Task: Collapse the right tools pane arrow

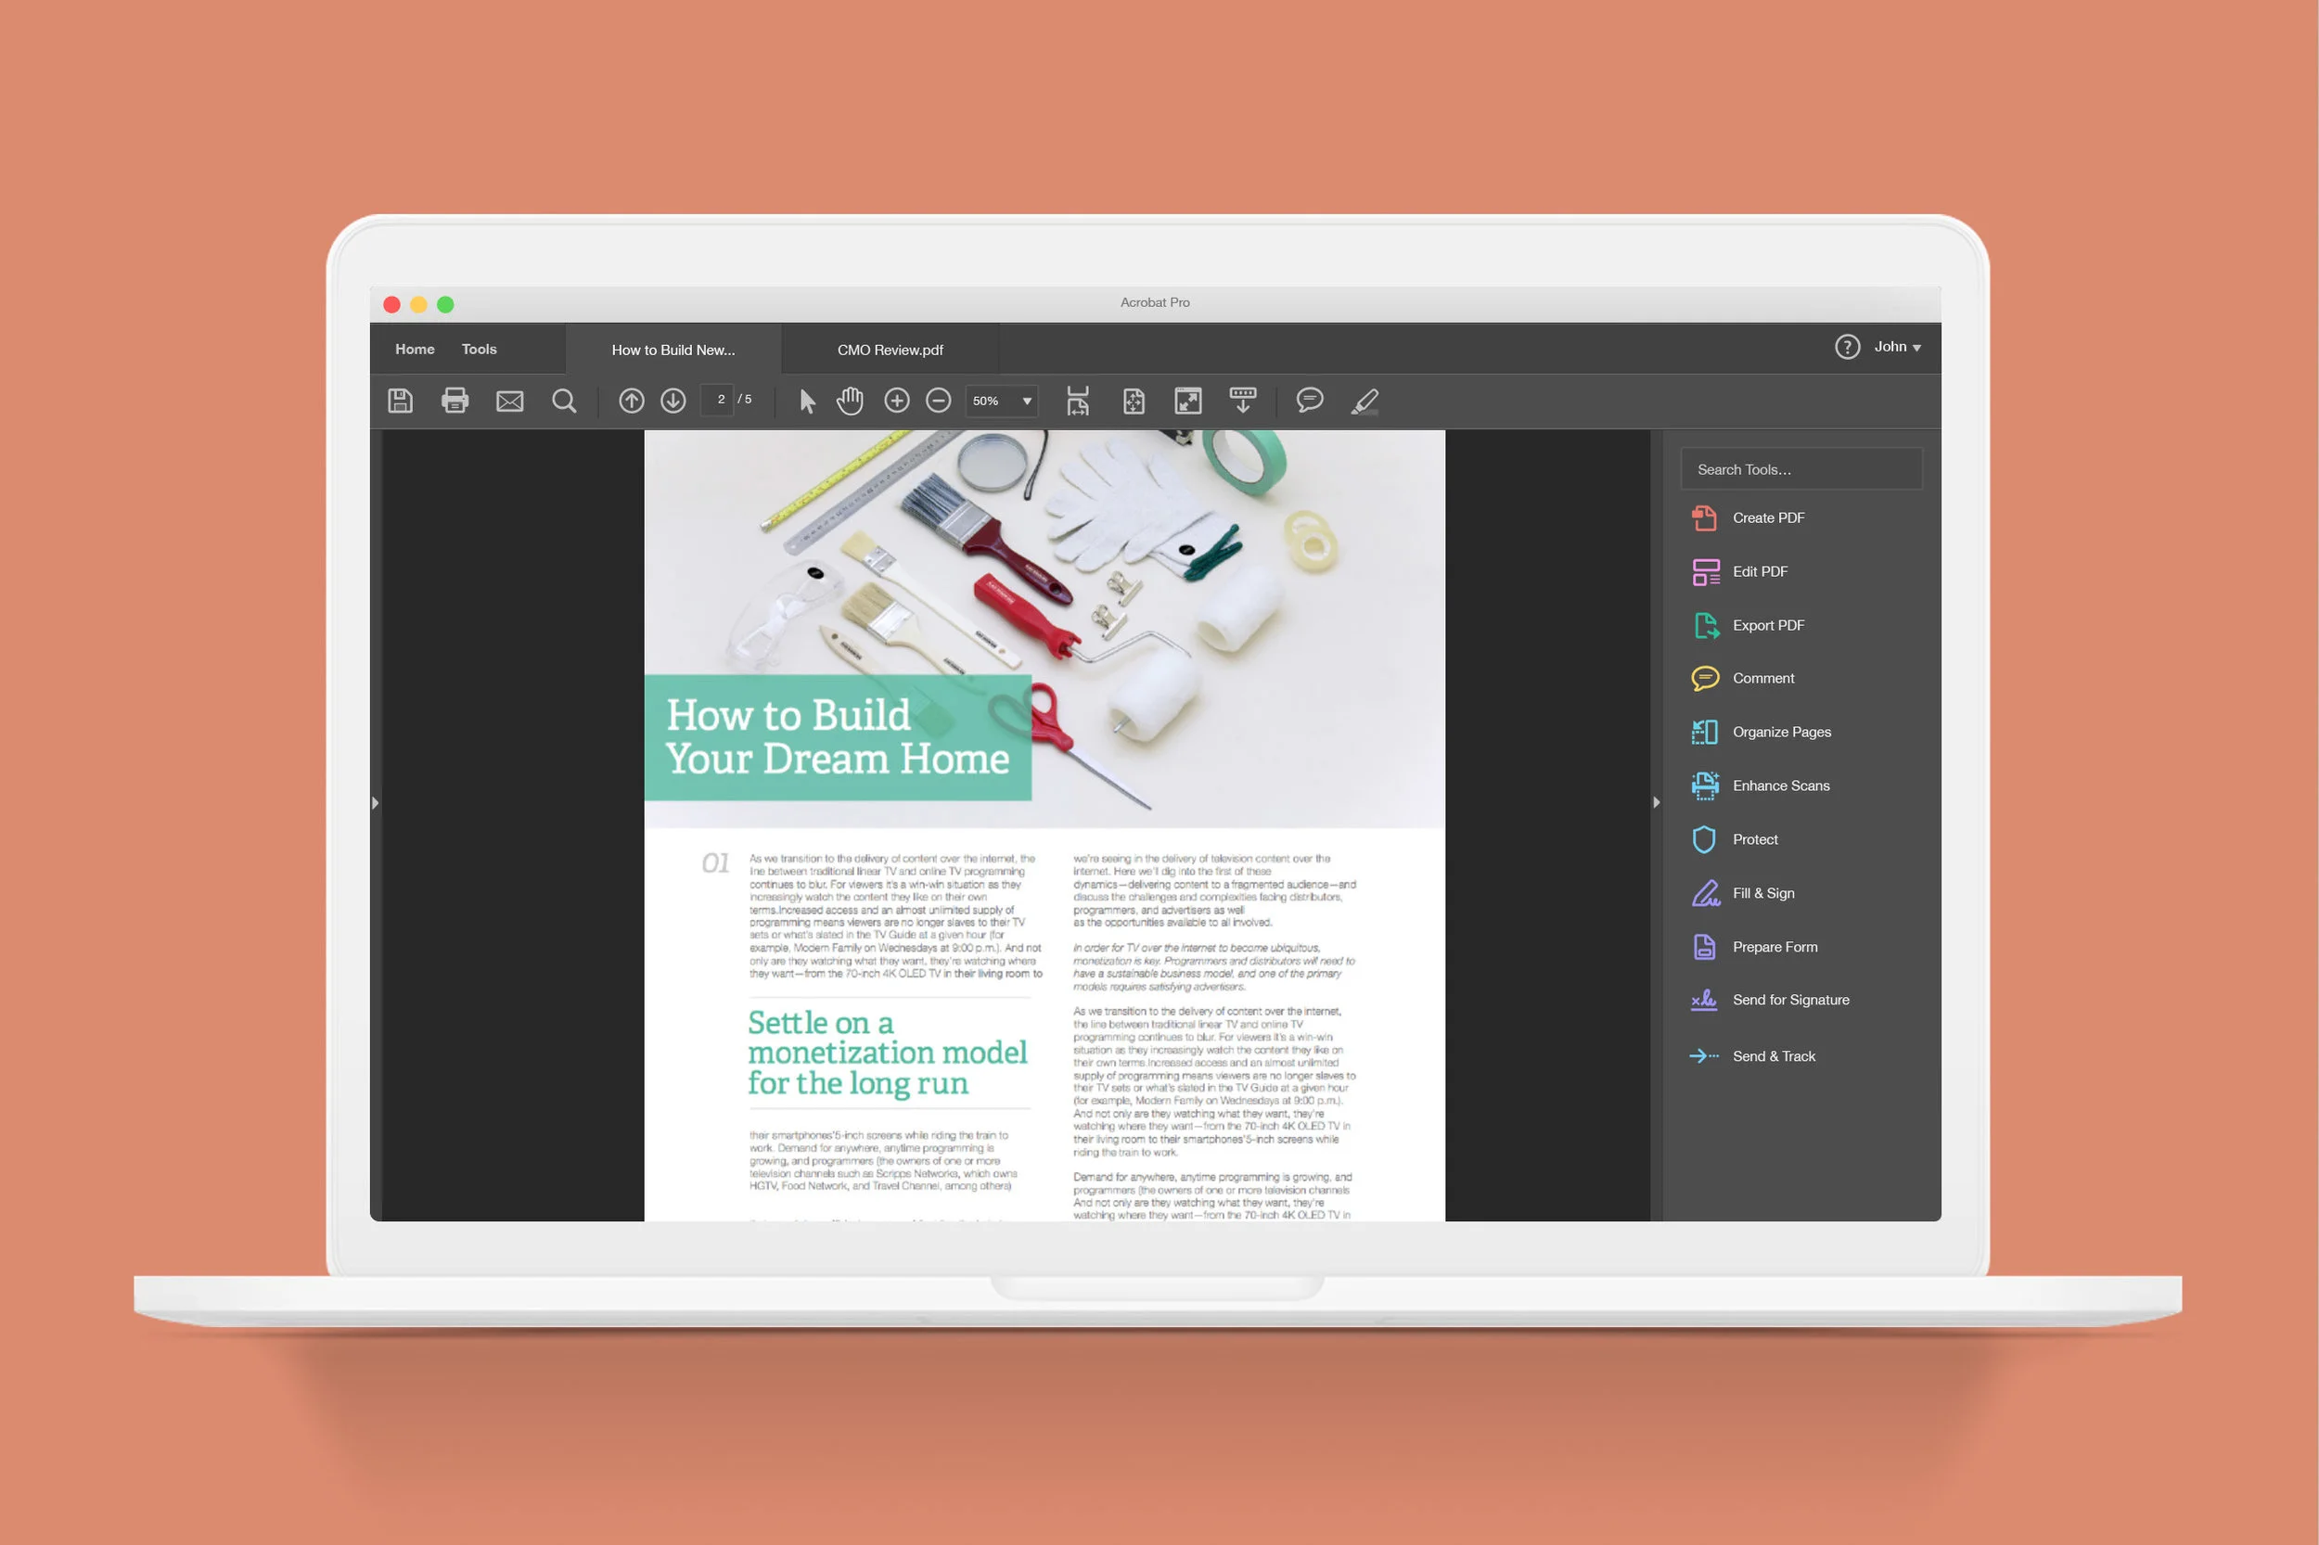Action: [x=1656, y=802]
